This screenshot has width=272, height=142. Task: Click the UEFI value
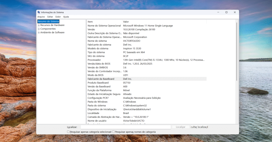[x=125, y=75]
